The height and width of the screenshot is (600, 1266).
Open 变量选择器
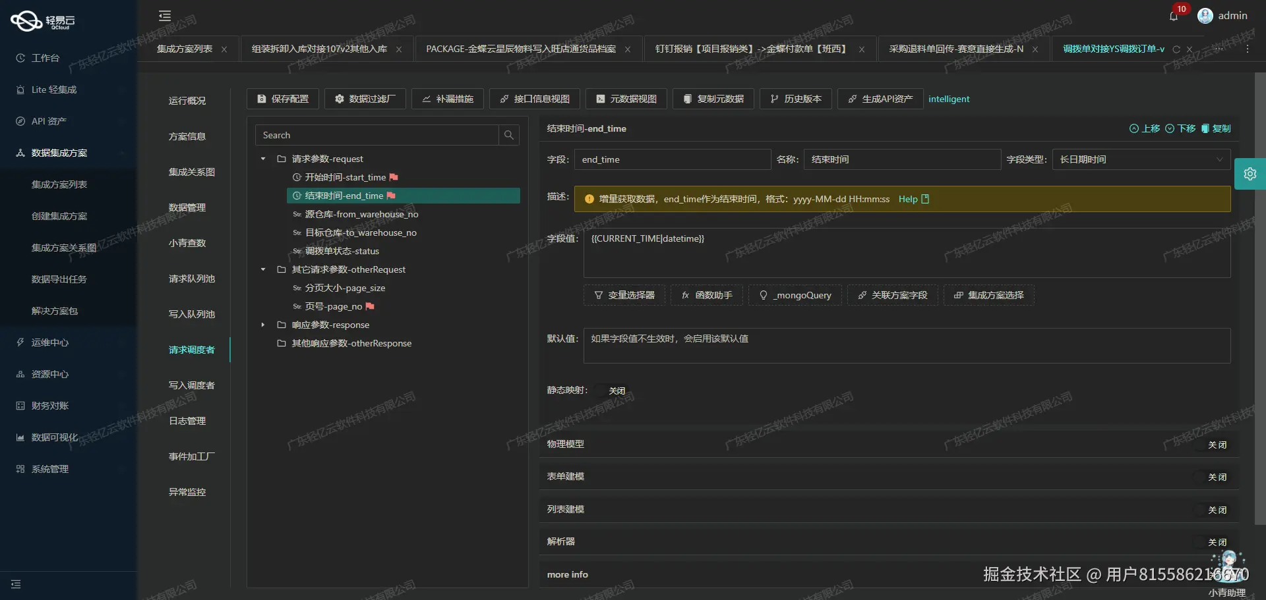624,295
